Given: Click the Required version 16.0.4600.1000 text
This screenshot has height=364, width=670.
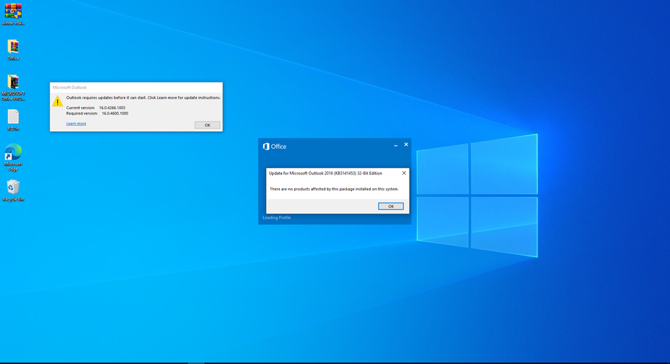Looking at the screenshot, I should pyautogui.click(x=97, y=113).
